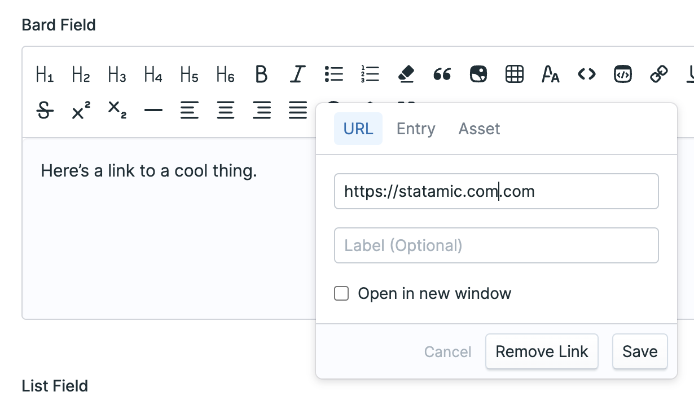Cancel the link dialog
This screenshot has width=694, height=405.
click(447, 352)
